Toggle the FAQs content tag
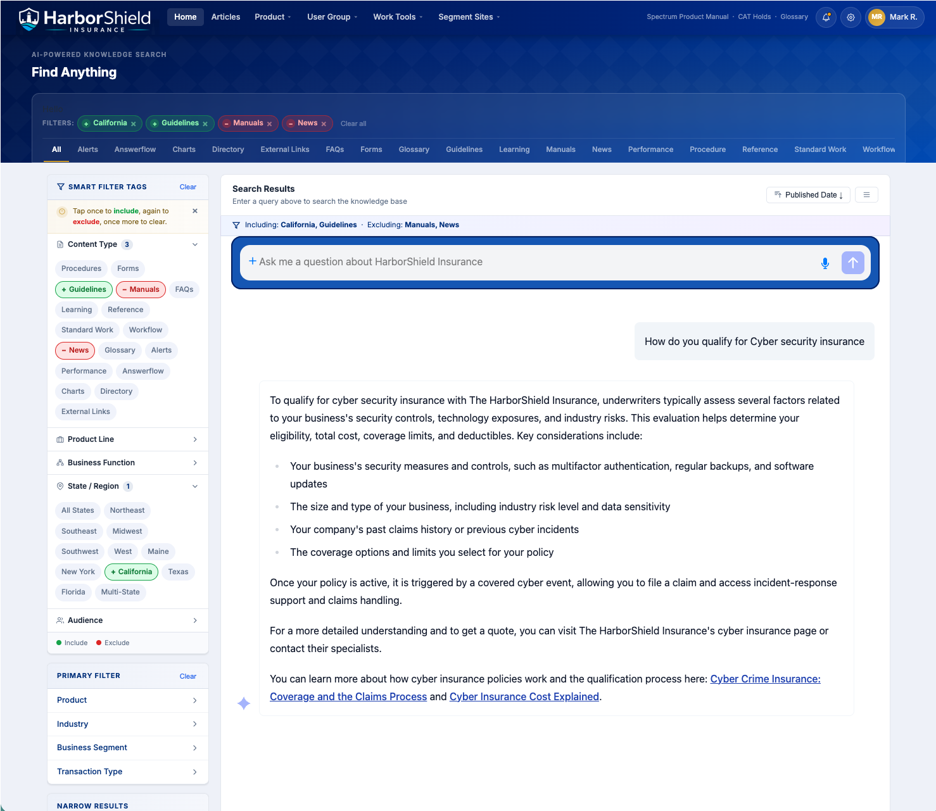 pos(184,289)
